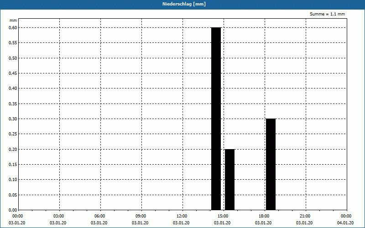Click the 03.01.20 date under 18:00
This screenshot has width=365, height=228.
tap(263, 223)
